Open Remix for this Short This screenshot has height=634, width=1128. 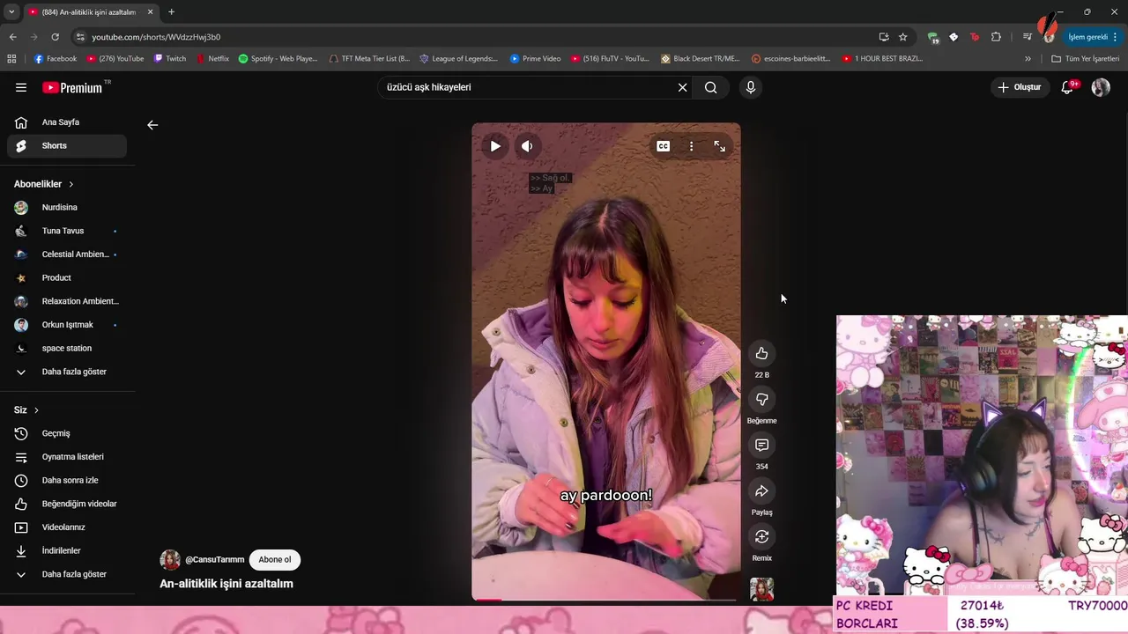tap(762, 536)
